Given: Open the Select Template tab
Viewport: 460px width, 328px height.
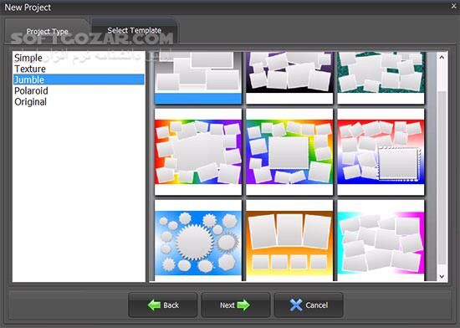Looking at the screenshot, I should coord(134,30).
